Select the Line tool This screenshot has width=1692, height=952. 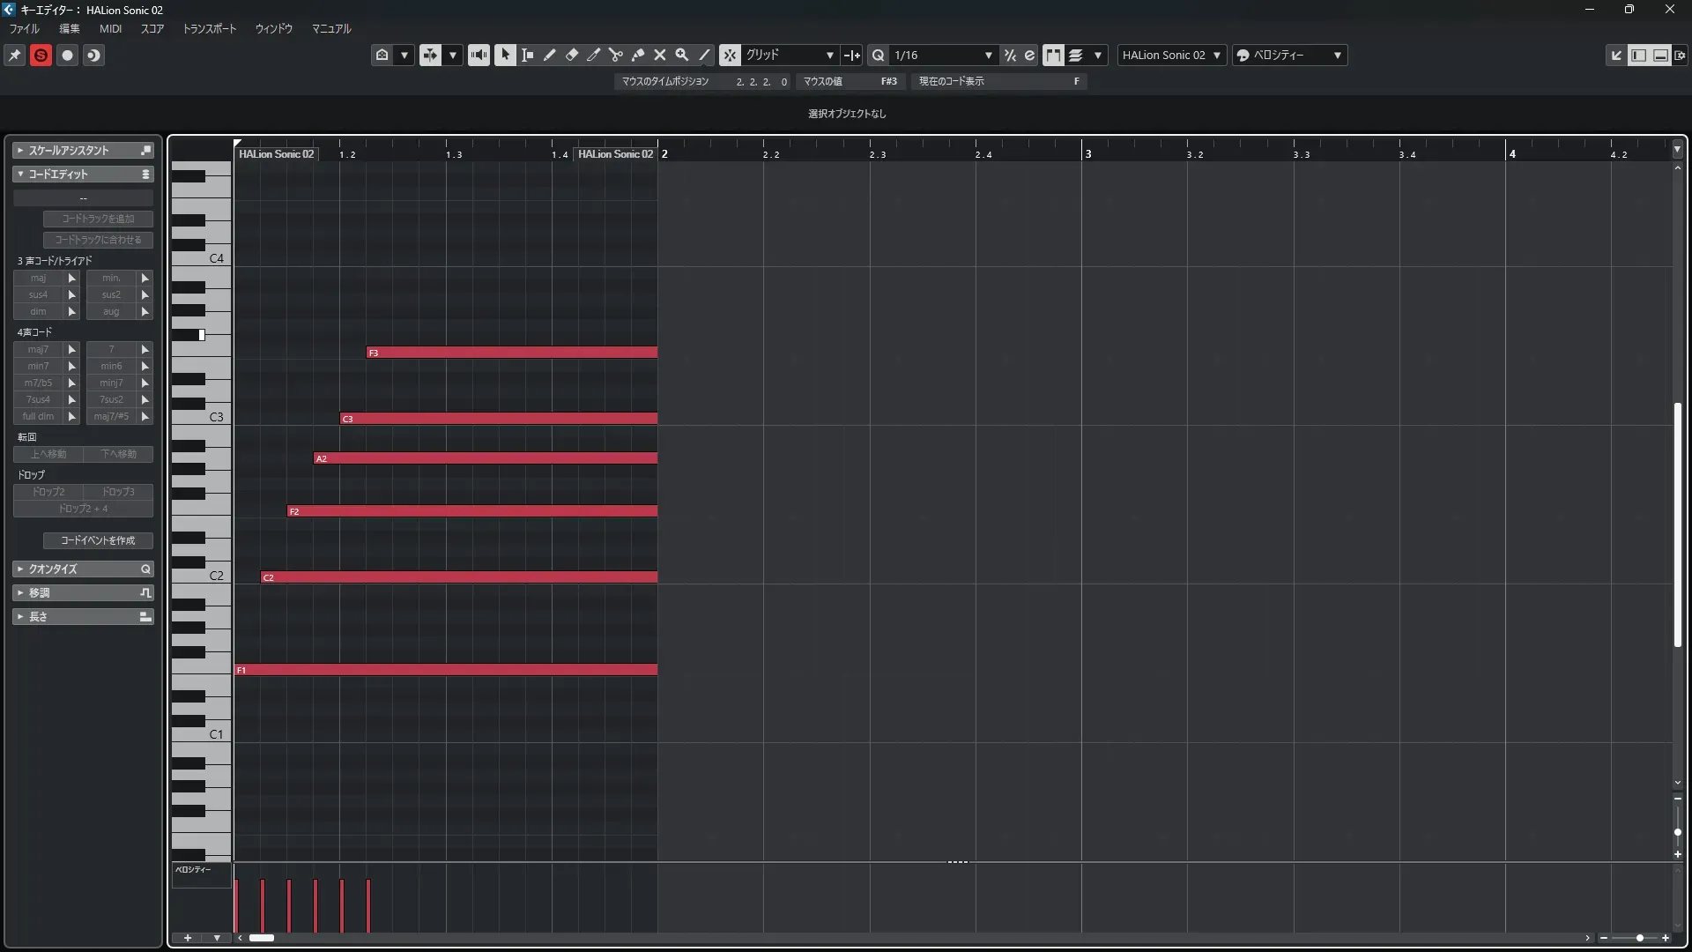(704, 55)
